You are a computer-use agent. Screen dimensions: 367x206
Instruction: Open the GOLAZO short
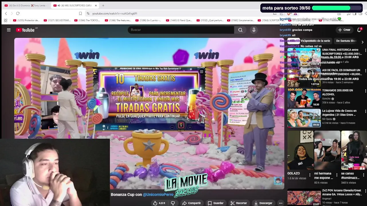tap(300, 150)
